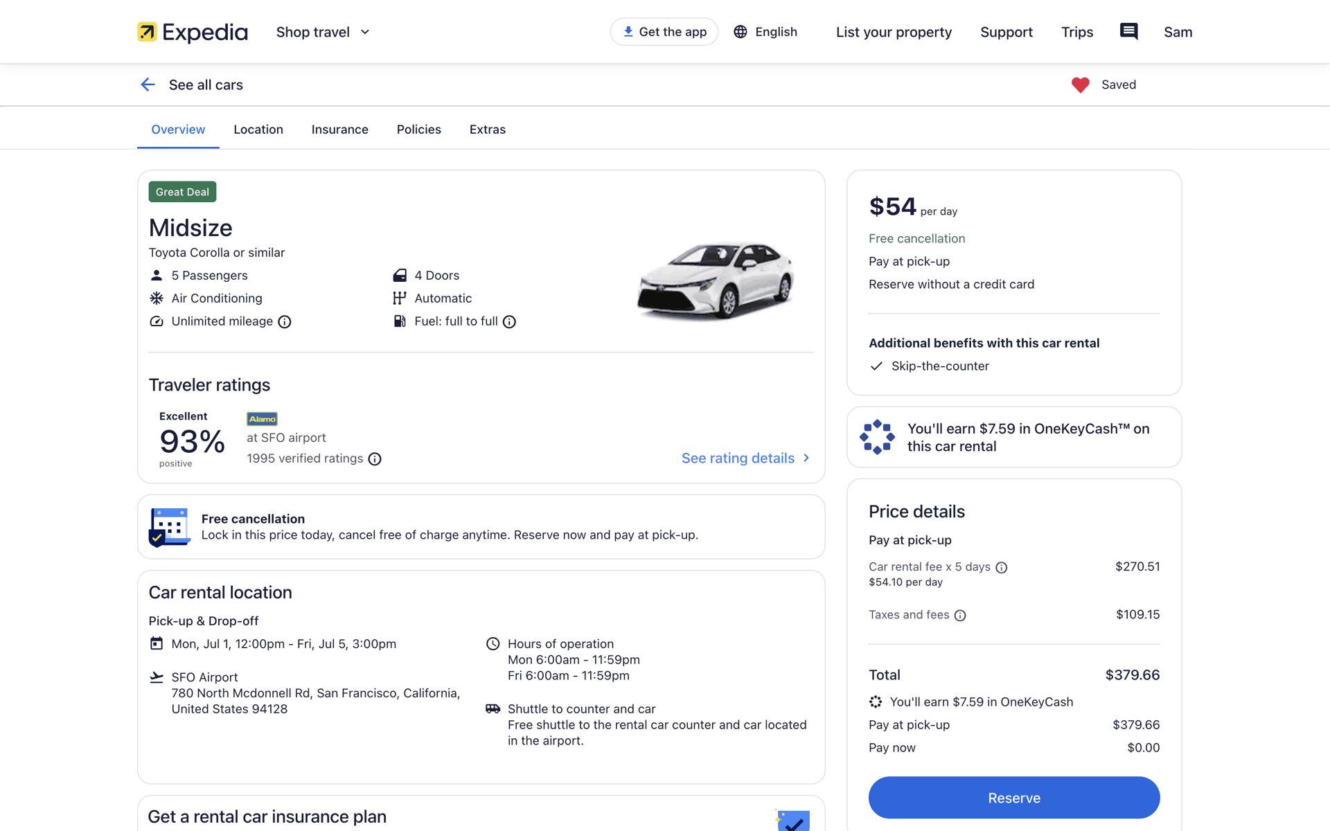Open the Support link
Screen dimensions: 1330x831
1006,32
